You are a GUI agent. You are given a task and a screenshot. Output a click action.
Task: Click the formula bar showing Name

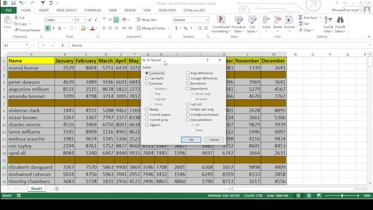coord(219,45)
